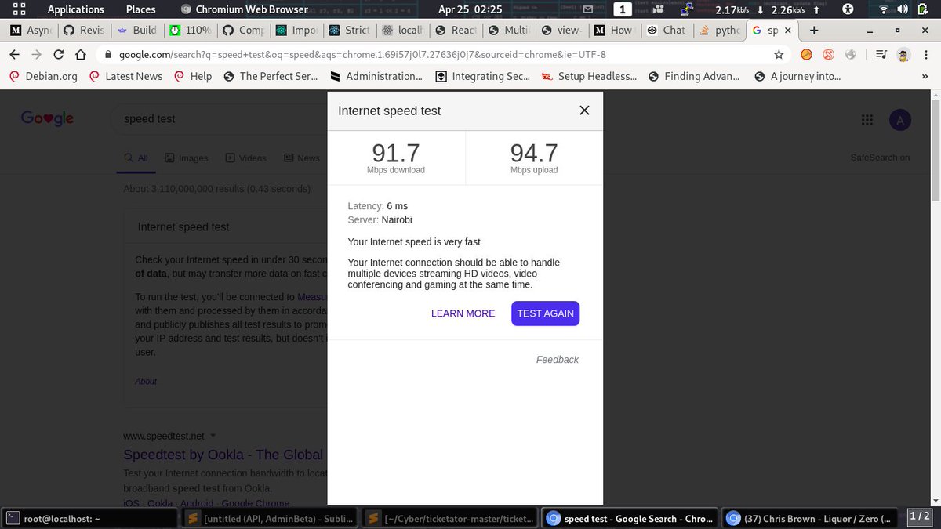Open the Applications menu
The width and height of the screenshot is (941, 529).
click(x=75, y=9)
